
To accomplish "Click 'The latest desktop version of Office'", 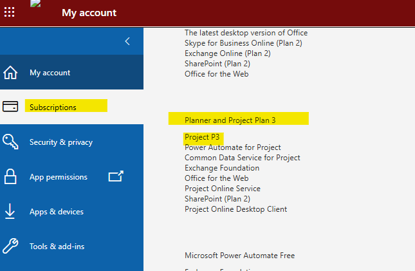I will click(246, 33).
